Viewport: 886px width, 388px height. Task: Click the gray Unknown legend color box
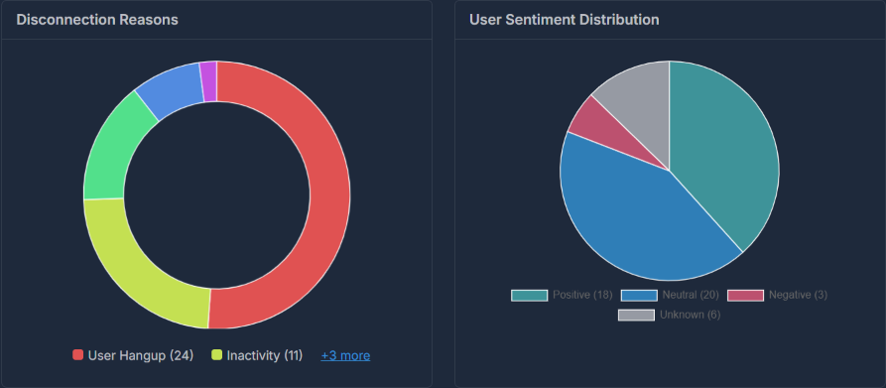[636, 316]
